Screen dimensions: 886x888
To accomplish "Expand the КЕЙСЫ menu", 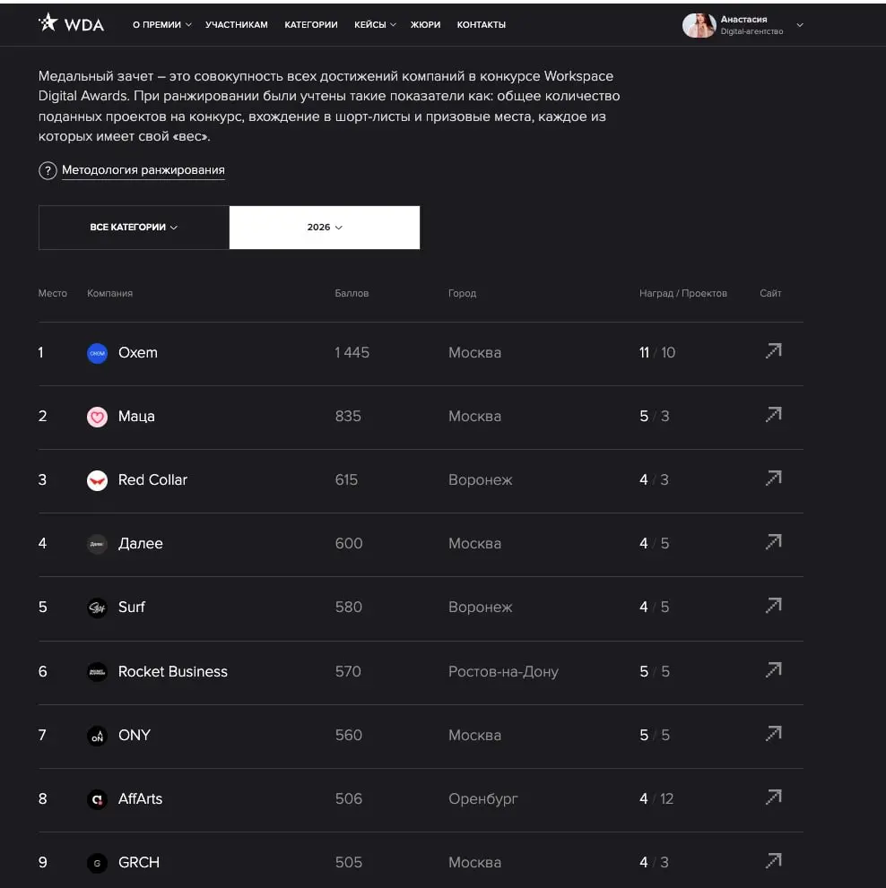I will point(375,25).
